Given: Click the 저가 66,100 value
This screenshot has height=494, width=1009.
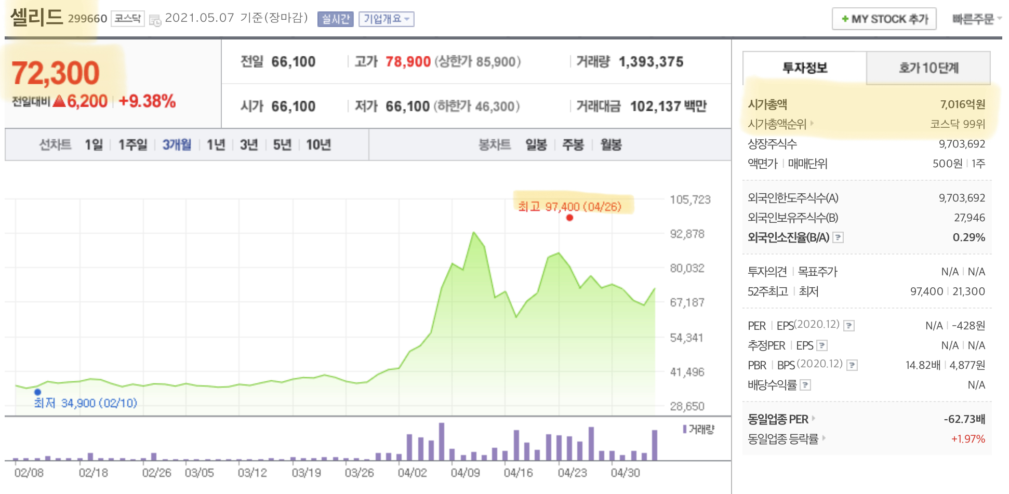Looking at the screenshot, I should click(407, 106).
